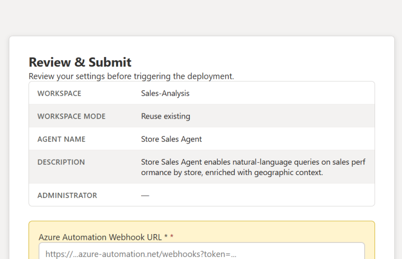Select the 'Store Sales Agent' agent name value

click(x=171, y=139)
